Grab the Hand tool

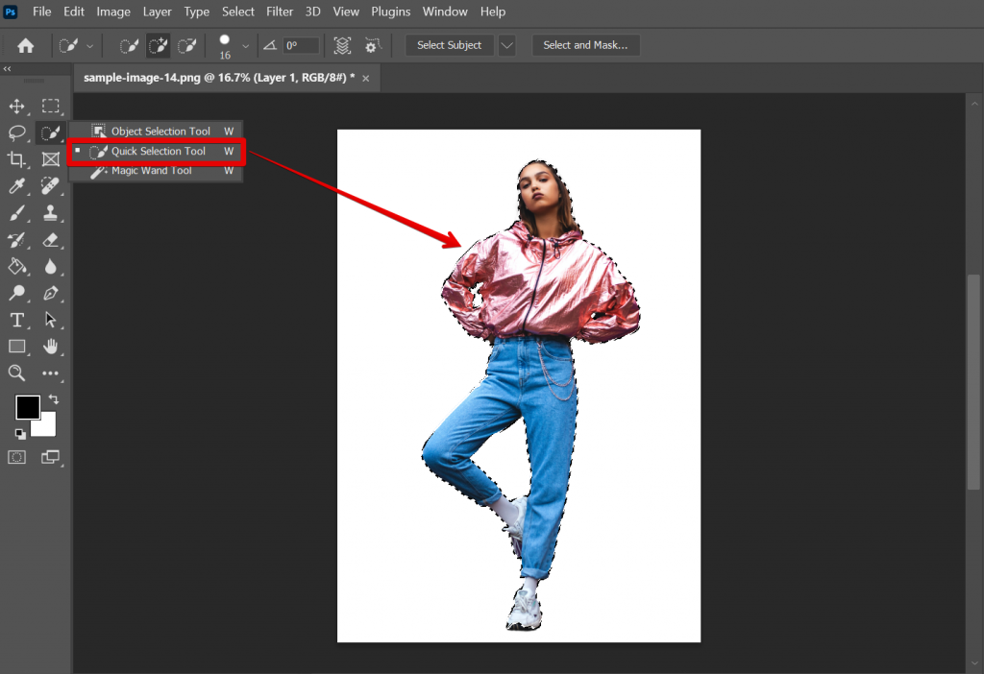50,347
